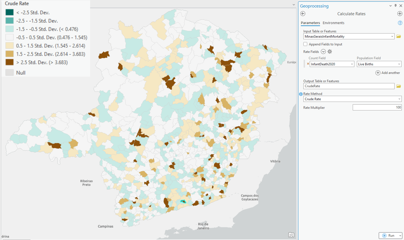Open Rate Fields batch settings gear
The width and height of the screenshot is (404, 240).
click(329, 51)
